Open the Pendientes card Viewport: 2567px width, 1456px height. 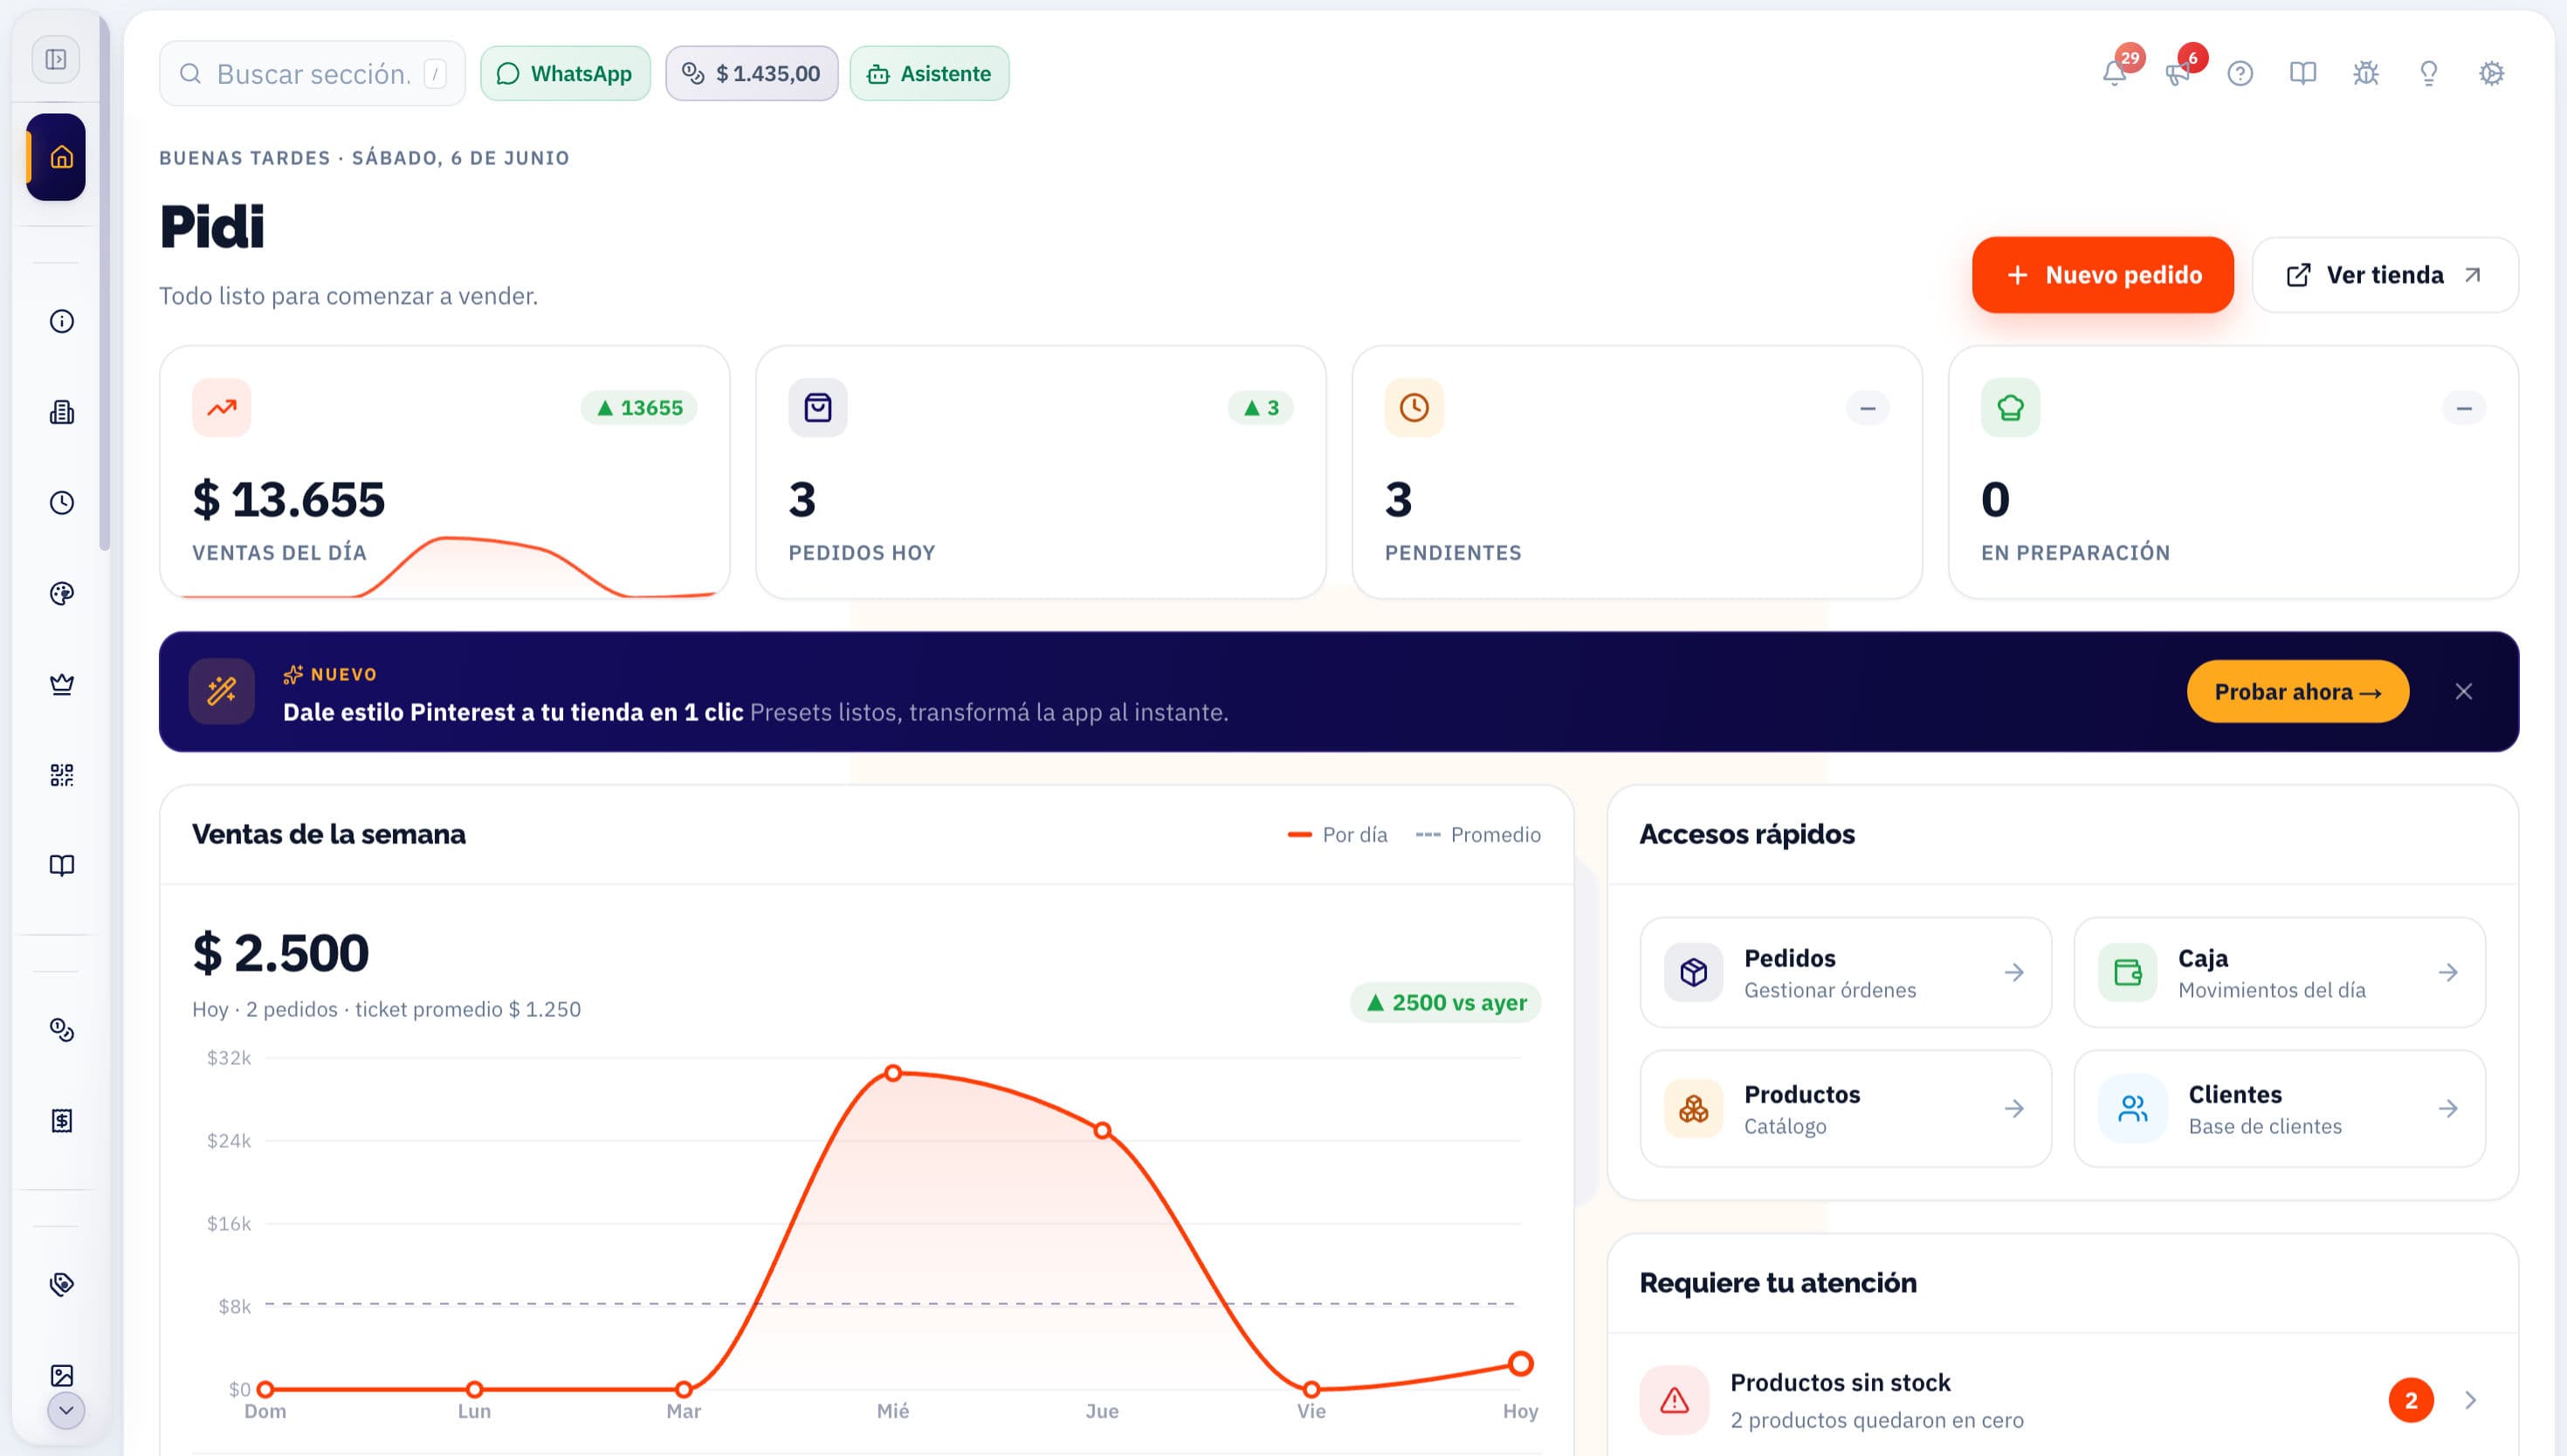coord(1637,473)
